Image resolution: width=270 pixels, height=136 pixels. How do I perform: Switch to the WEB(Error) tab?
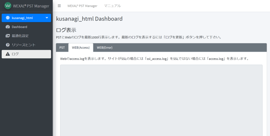pyautogui.click(x=104, y=48)
